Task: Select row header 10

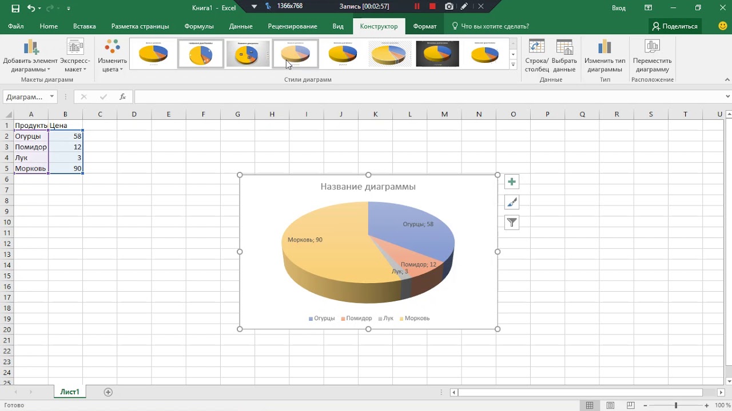Action: click(7, 222)
